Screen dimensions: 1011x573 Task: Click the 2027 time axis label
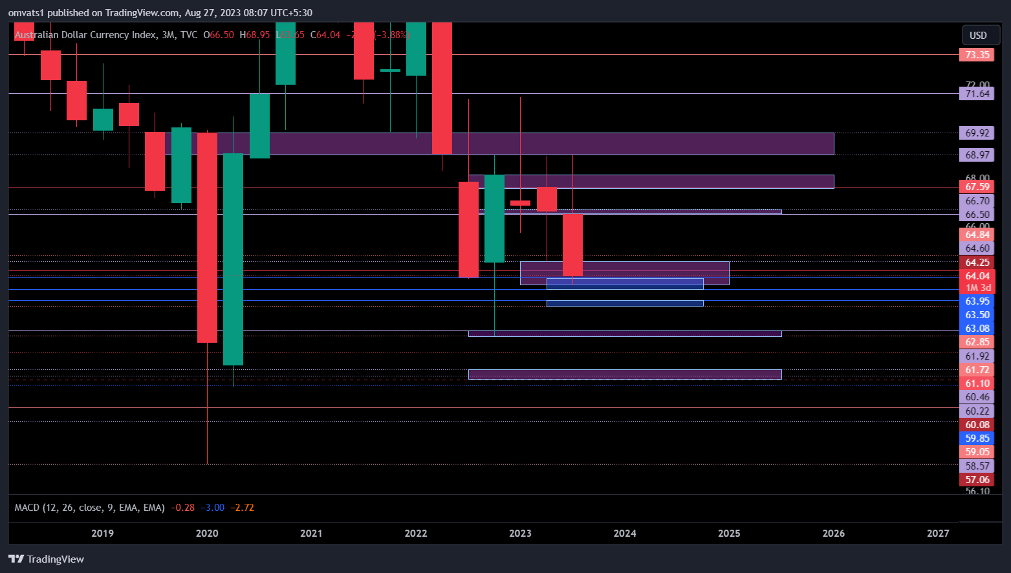point(938,534)
